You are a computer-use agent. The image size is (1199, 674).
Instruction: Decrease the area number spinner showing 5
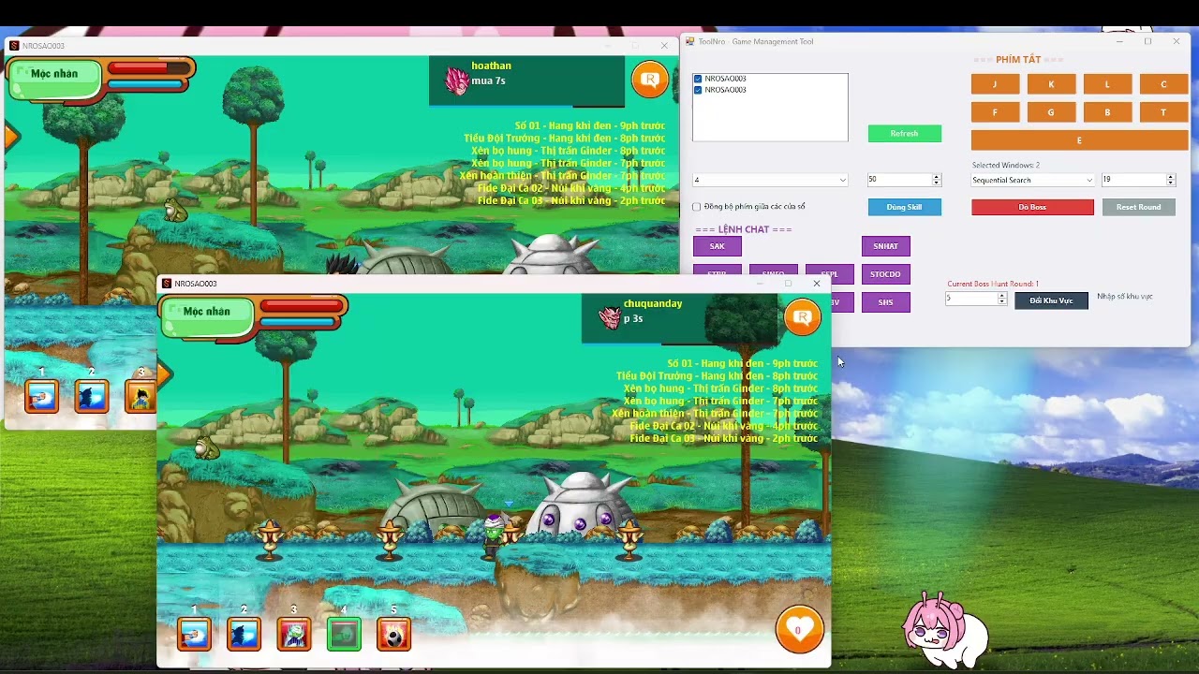click(1002, 301)
